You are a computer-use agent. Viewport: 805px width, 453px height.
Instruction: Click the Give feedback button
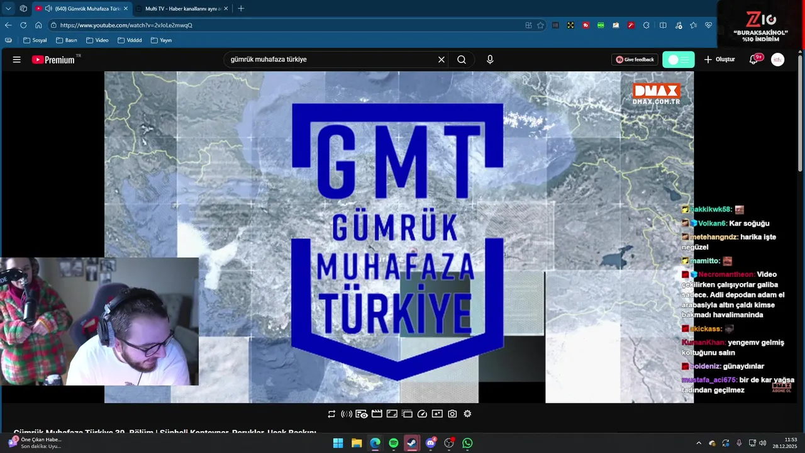pyautogui.click(x=635, y=60)
